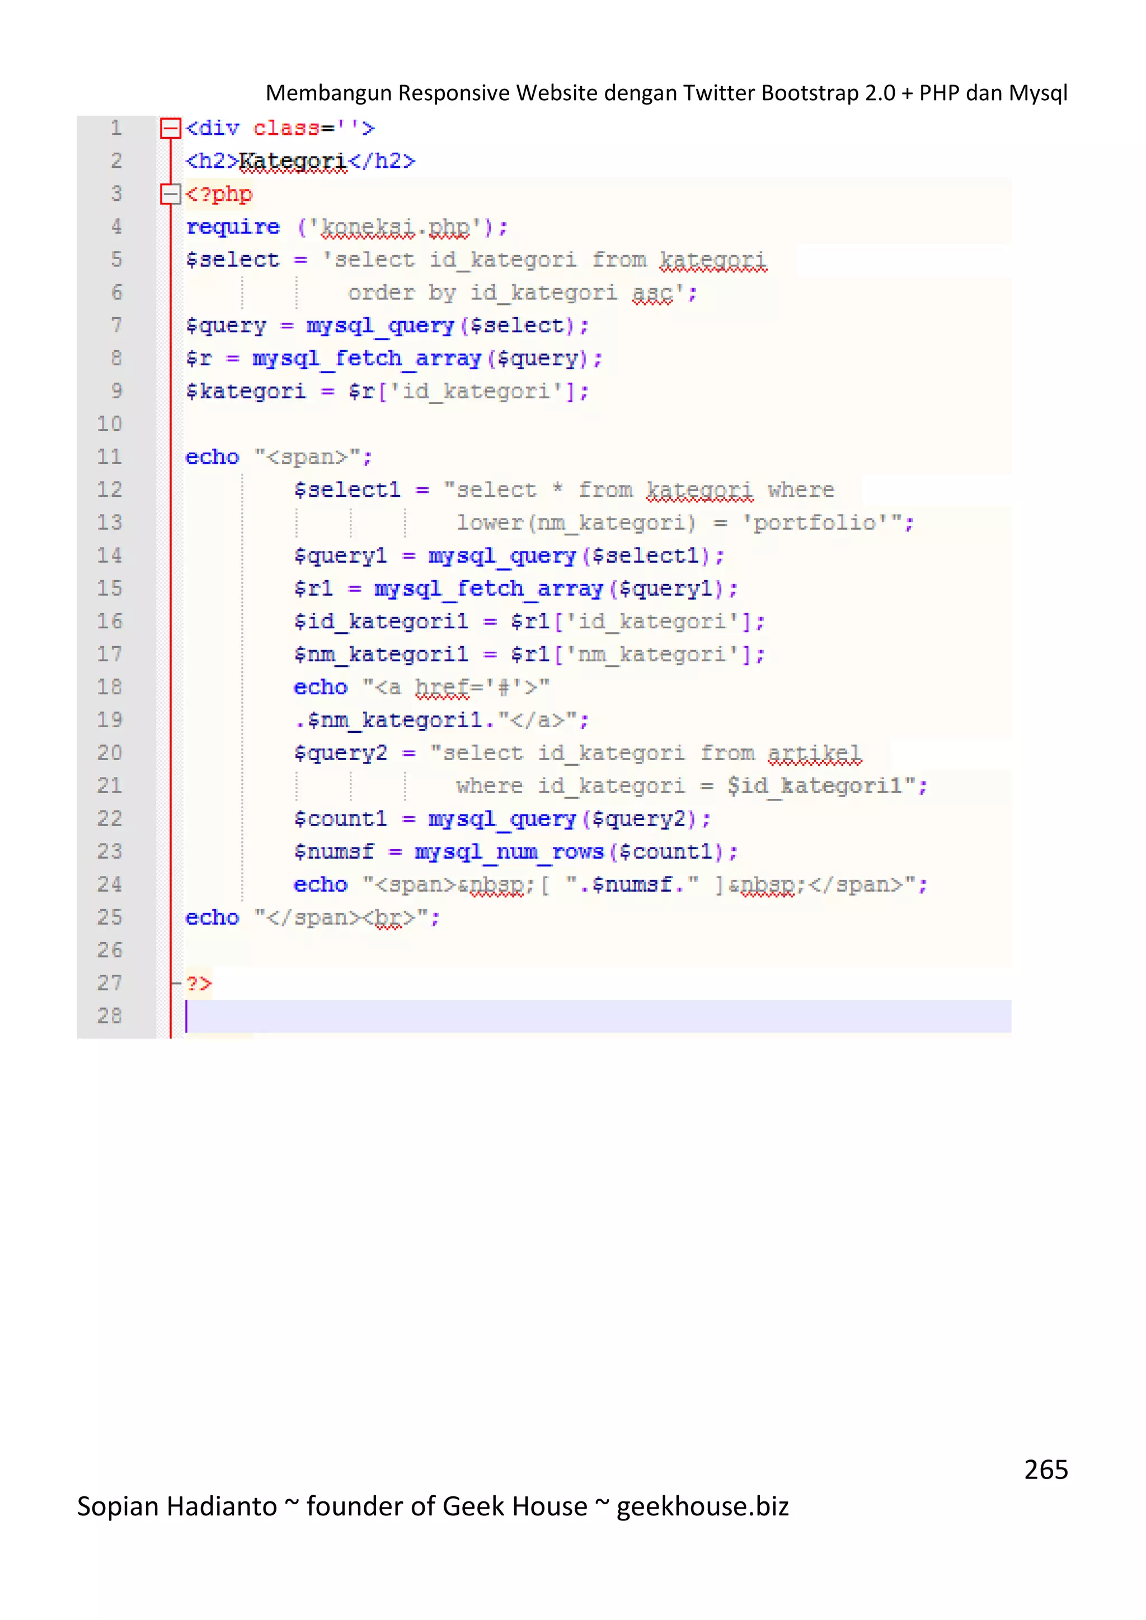Click line number 1 in the gutter
Viewport: 1146px width, 1620px height.
point(116,129)
